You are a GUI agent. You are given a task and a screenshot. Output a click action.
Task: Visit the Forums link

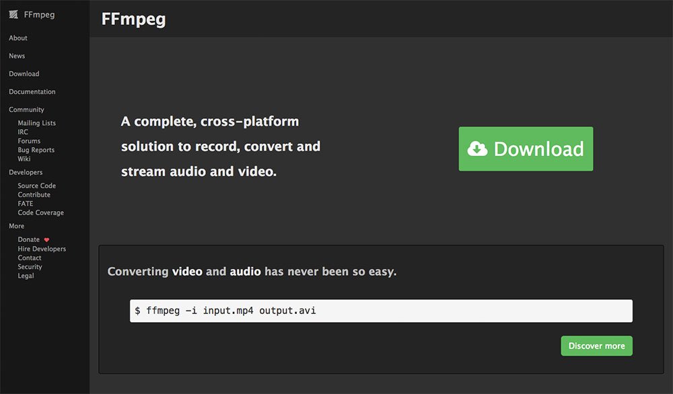coord(29,141)
